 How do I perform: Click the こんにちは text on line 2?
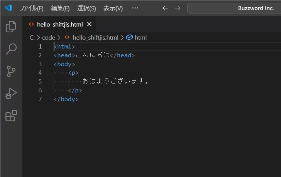[93, 55]
